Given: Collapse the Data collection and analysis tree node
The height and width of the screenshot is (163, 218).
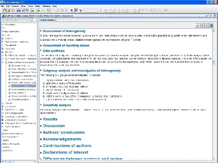Looking at the screenshot, I should point(3,62).
